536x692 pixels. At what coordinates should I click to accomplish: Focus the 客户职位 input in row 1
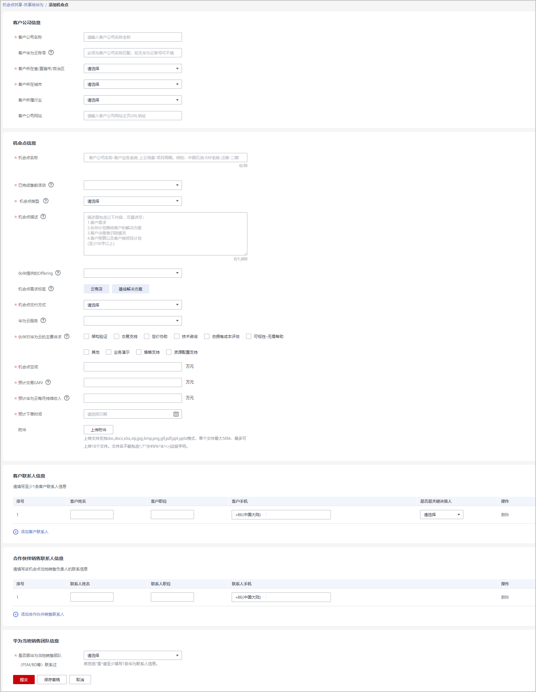click(172, 514)
